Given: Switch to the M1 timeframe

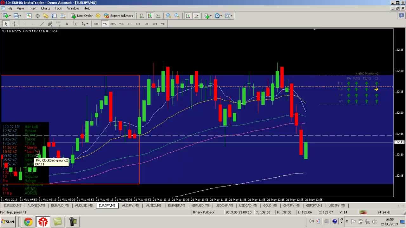Looking at the screenshot, I should [x=96, y=24].
